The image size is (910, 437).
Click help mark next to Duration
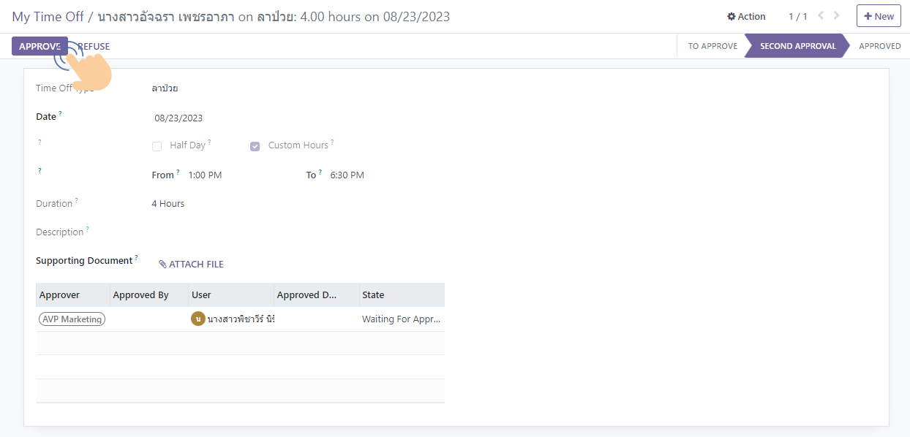point(76,201)
